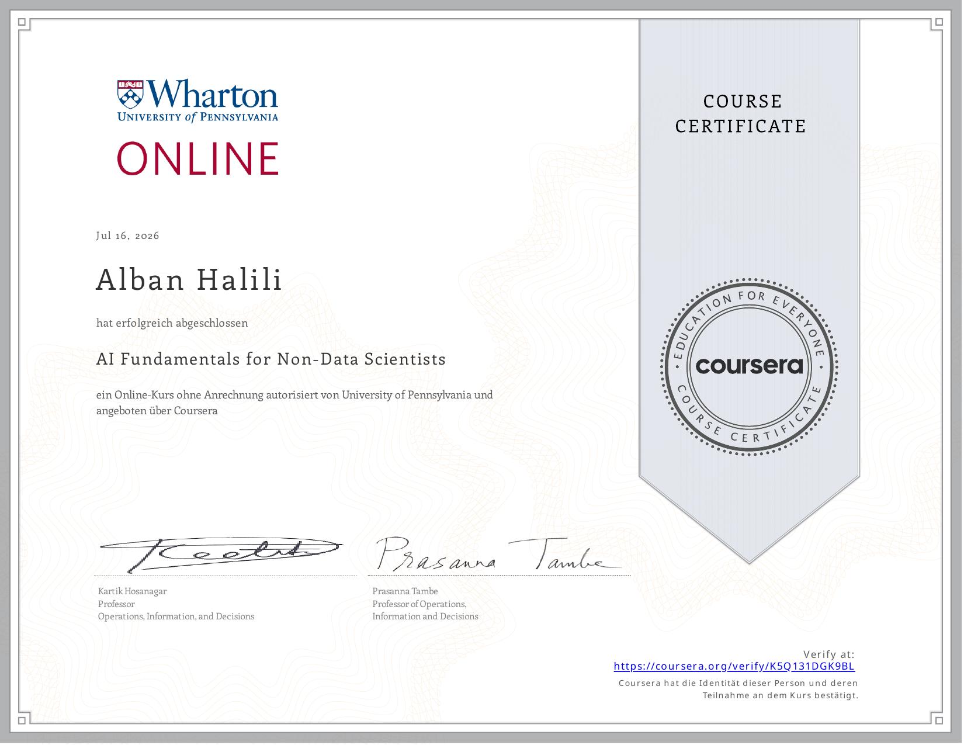Click the printed name Prasanna Tambe
The width and height of the screenshot is (964, 745).
405,591
